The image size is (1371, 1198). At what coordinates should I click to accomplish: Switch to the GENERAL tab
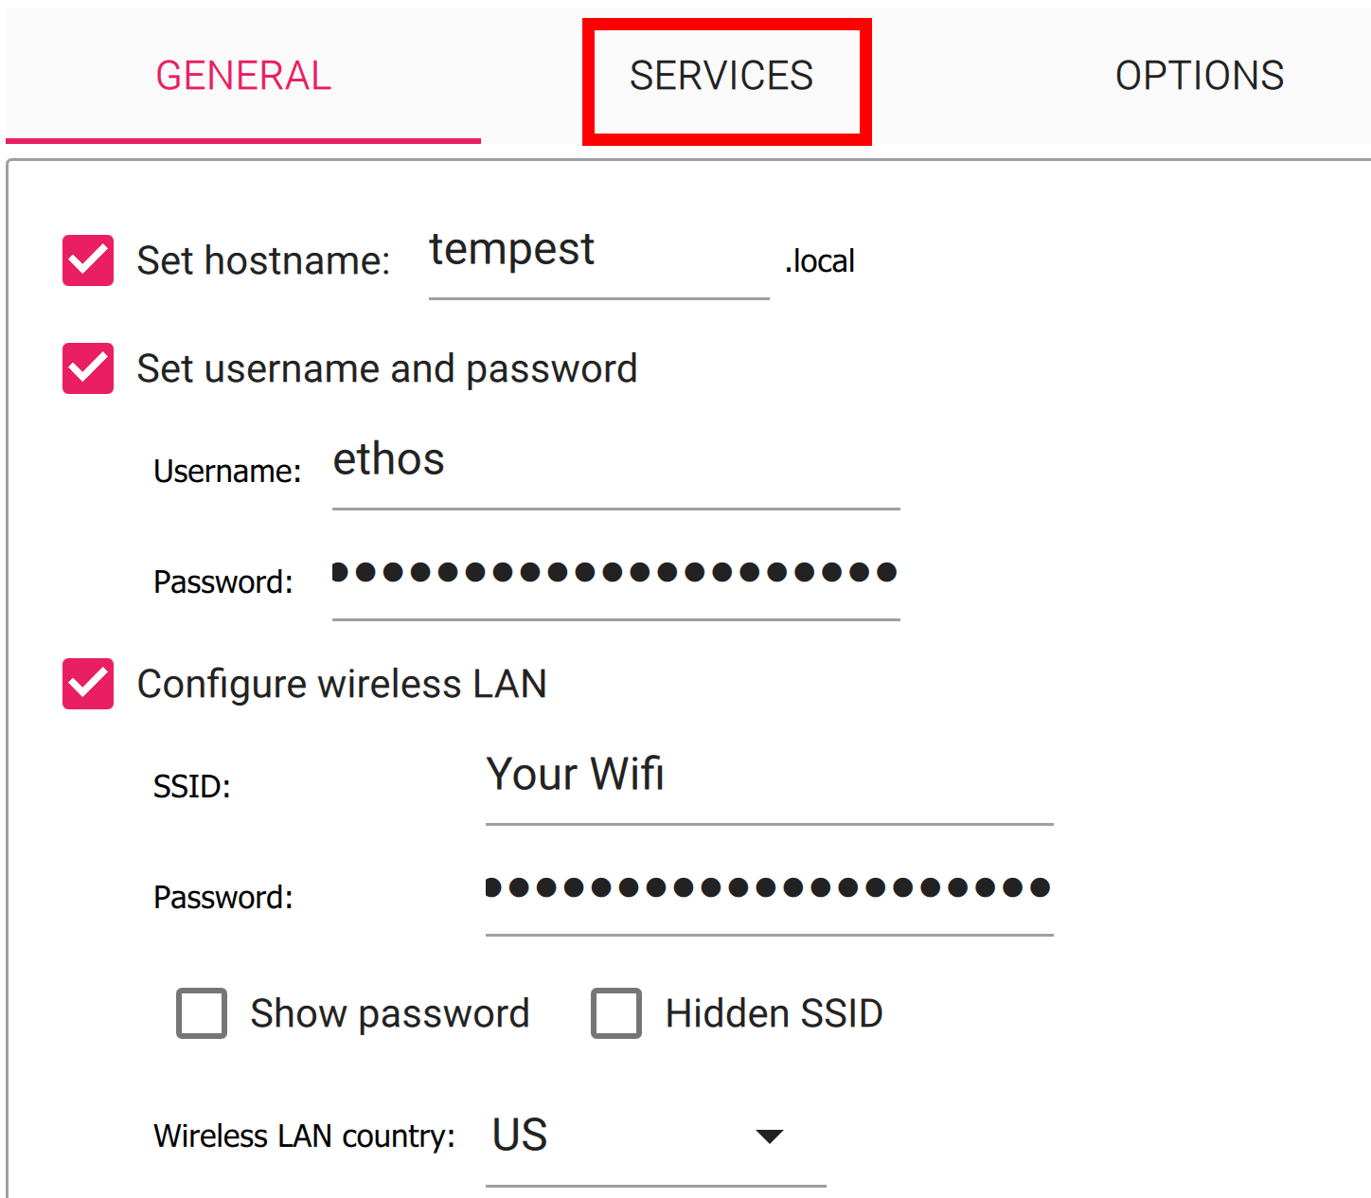[243, 76]
